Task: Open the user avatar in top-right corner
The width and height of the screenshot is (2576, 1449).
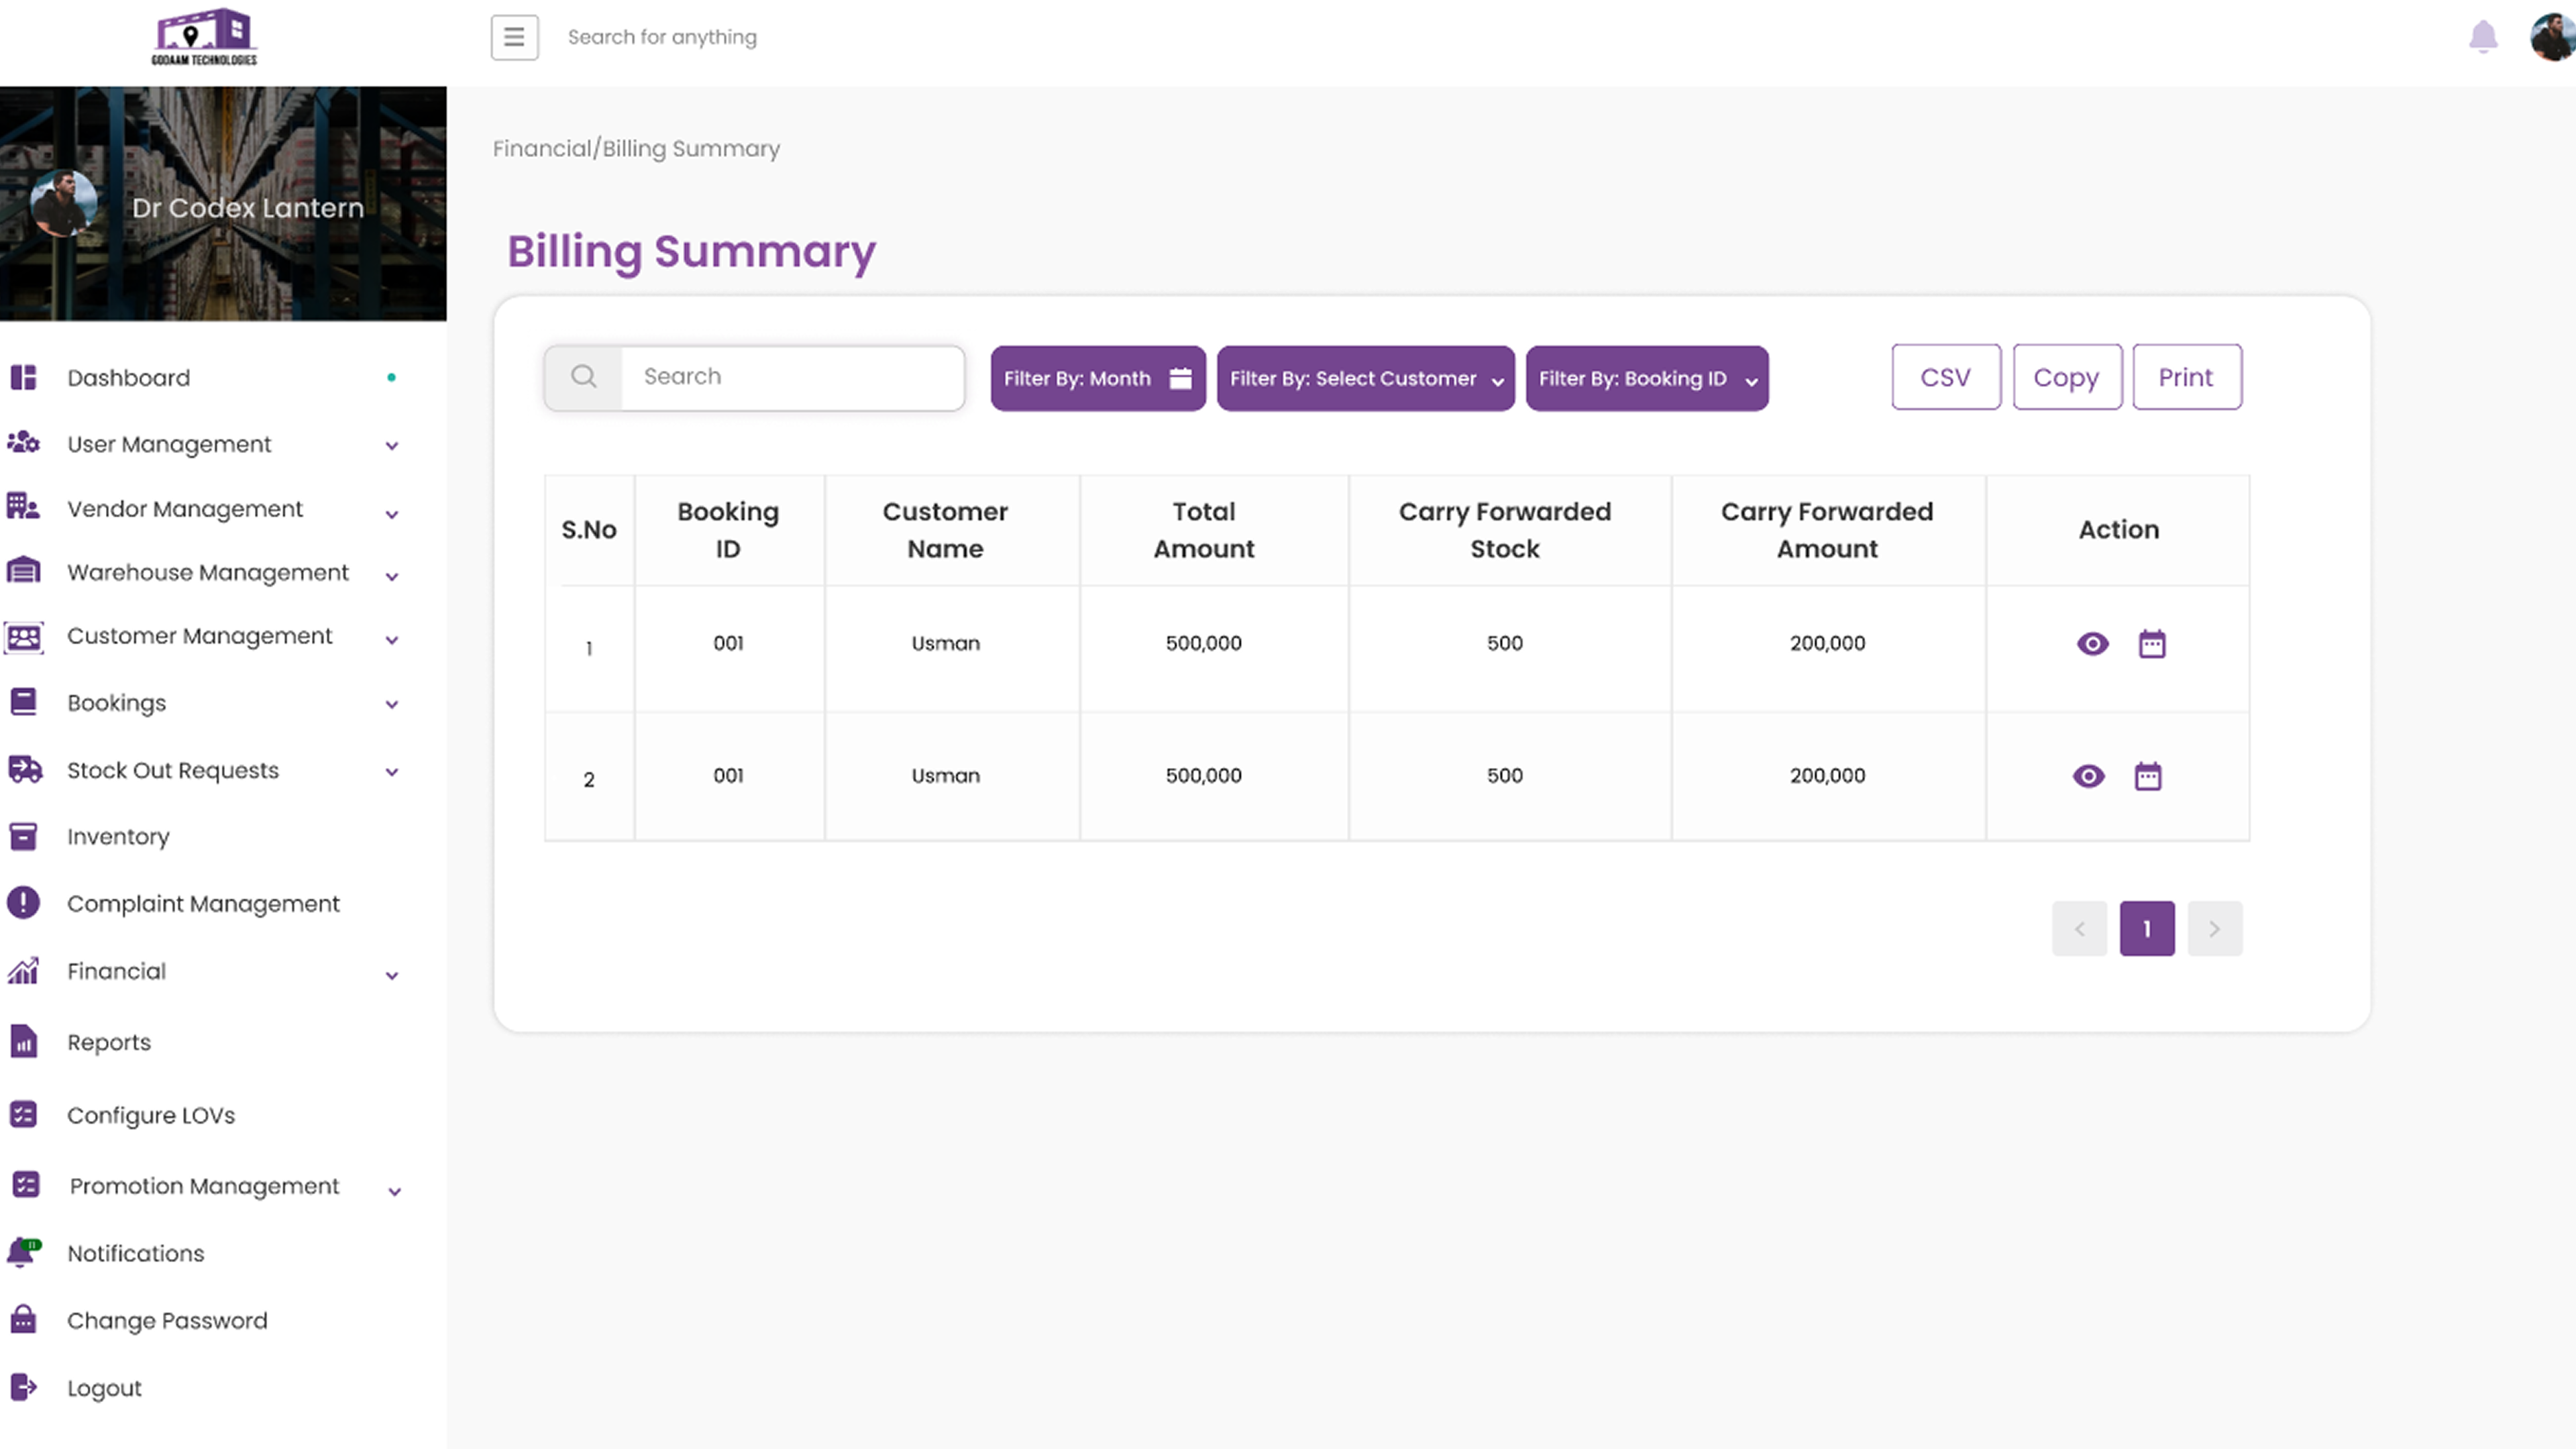Action: 2553,37
